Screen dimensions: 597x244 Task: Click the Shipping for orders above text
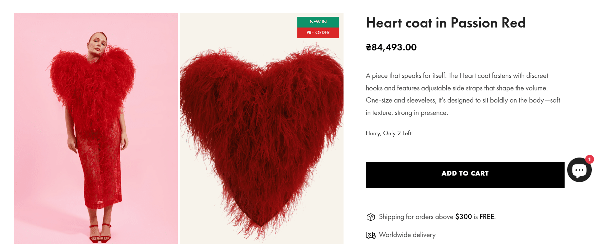point(416,217)
